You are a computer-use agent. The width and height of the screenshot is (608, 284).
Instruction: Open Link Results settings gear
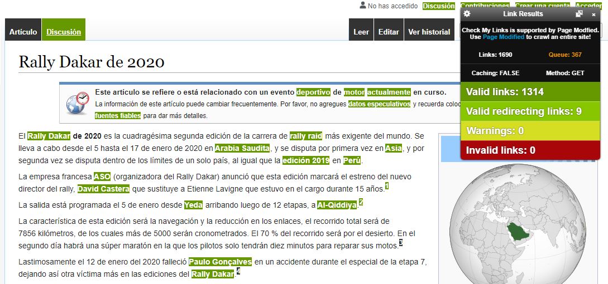[x=467, y=14]
